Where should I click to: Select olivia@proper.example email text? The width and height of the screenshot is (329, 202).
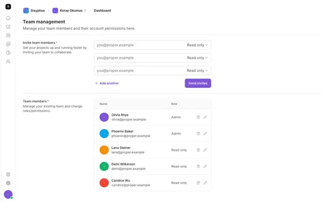[x=129, y=119]
